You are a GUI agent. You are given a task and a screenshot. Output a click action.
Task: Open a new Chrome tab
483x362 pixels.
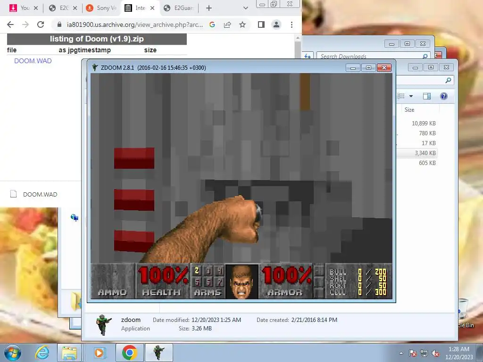tap(209, 8)
